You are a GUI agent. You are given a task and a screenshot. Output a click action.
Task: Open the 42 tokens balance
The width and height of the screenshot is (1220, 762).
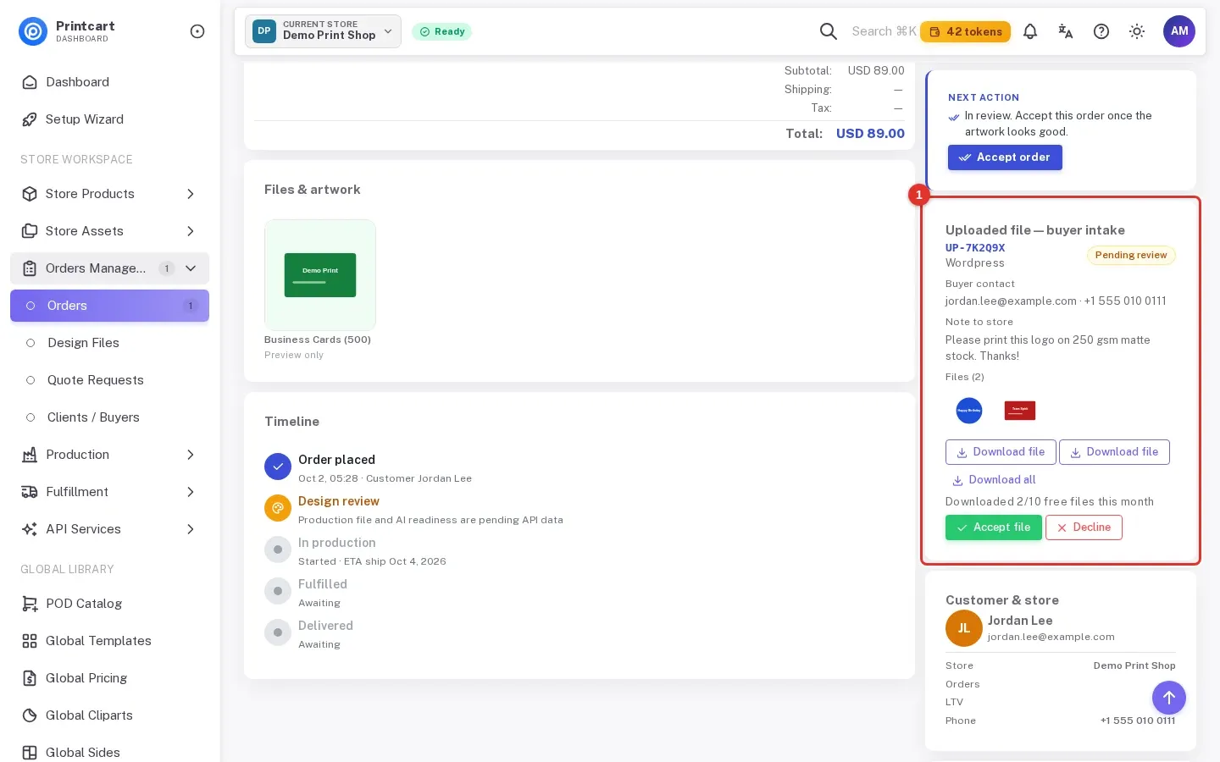click(965, 31)
